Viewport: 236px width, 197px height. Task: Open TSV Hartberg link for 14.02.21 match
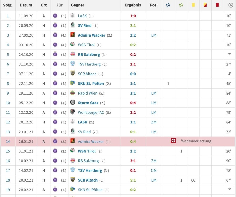pos(90,170)
